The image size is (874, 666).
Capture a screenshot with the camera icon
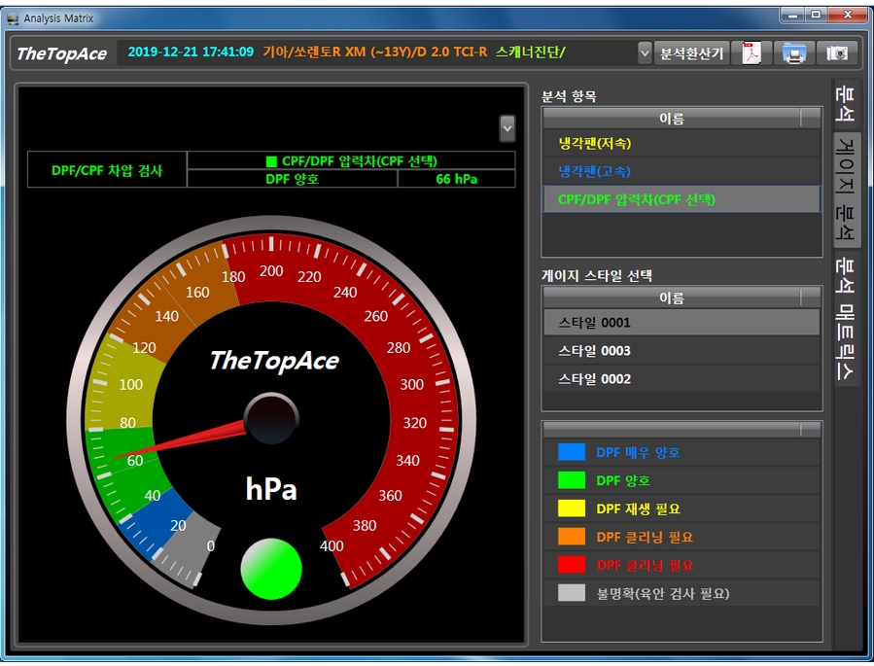(836, 53)
